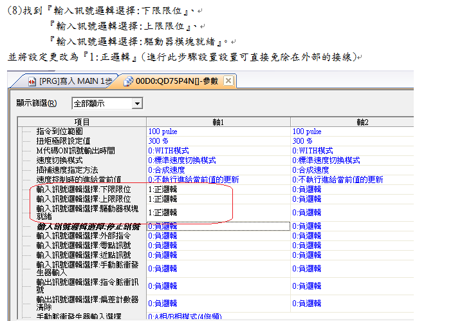Click the 項目 column header
Viewport: 453px width, 321px height.
click(82, 122)
